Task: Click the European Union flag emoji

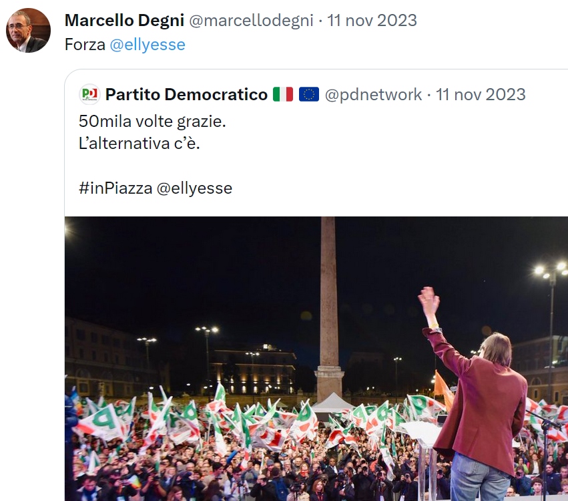Action: (308, 95)
